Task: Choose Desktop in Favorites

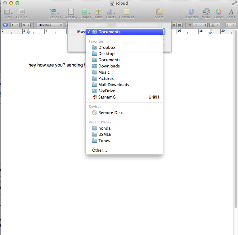Action: pos(124,54)
